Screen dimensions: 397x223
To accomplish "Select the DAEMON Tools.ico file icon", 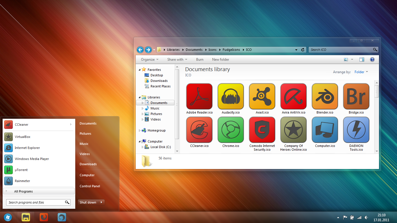I will tap(356, 130).
